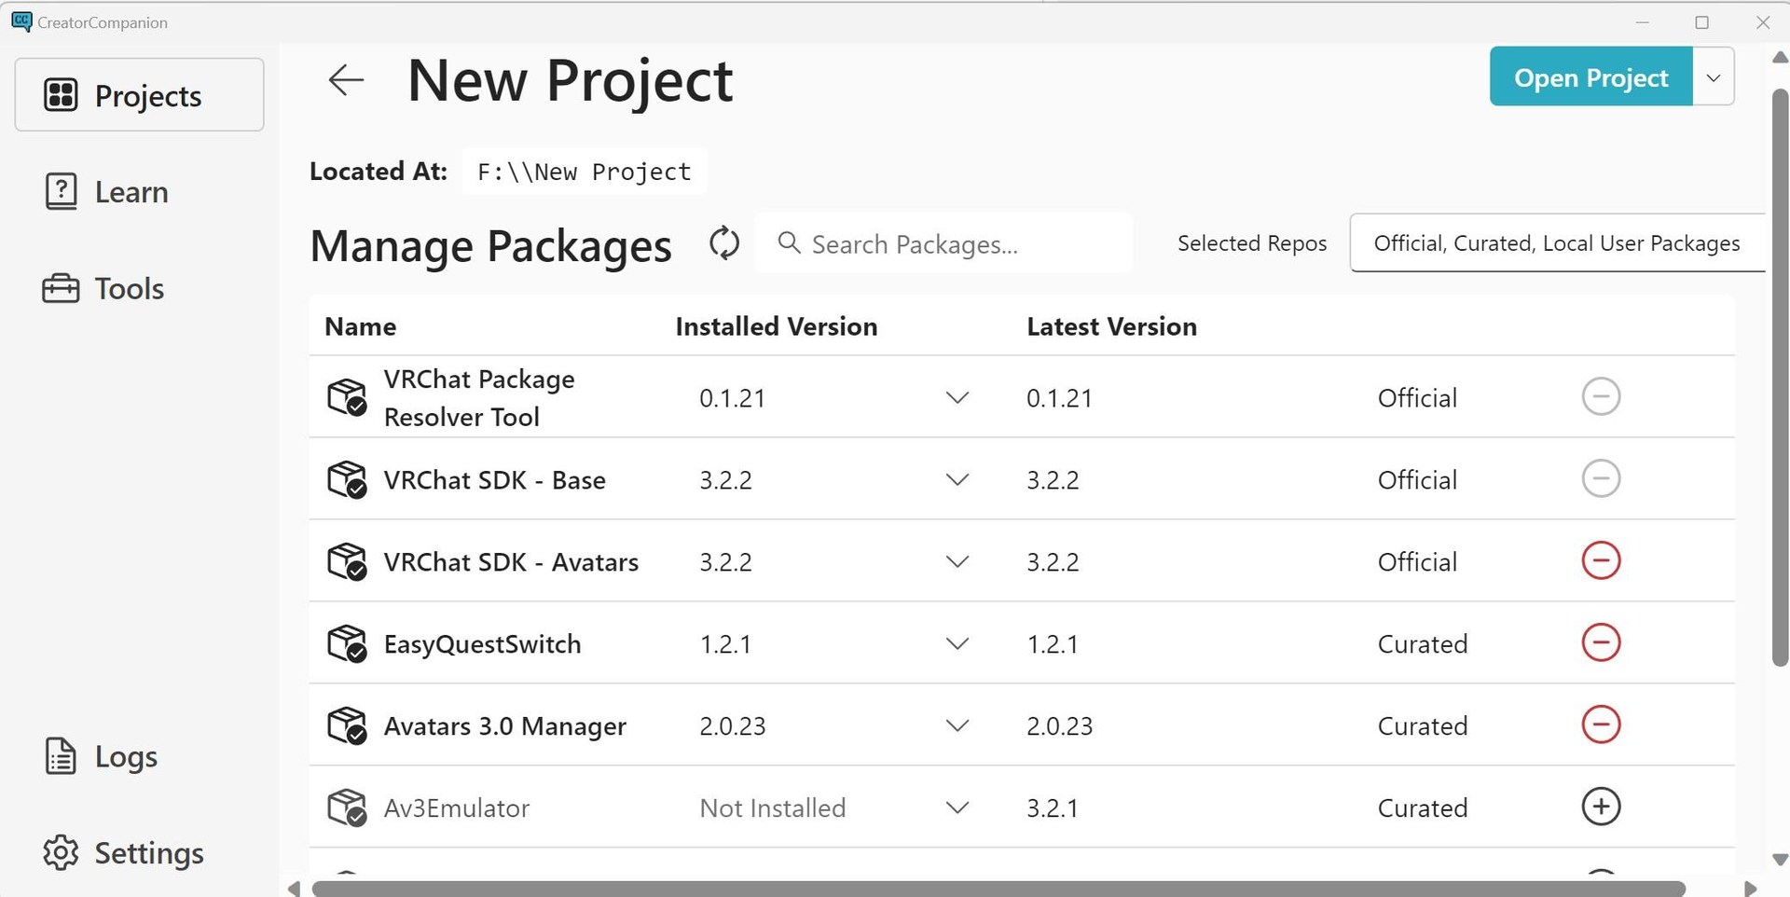Click the Projects grid icon
1790x897 pixels.
pyautogui.click(x=61, y=95)
